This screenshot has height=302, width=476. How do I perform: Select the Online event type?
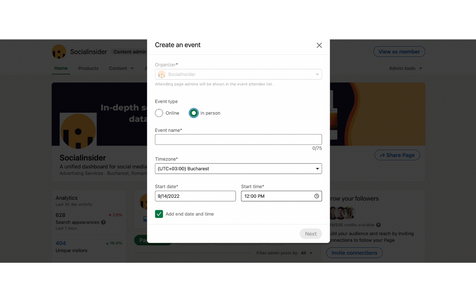click(159, 113)
